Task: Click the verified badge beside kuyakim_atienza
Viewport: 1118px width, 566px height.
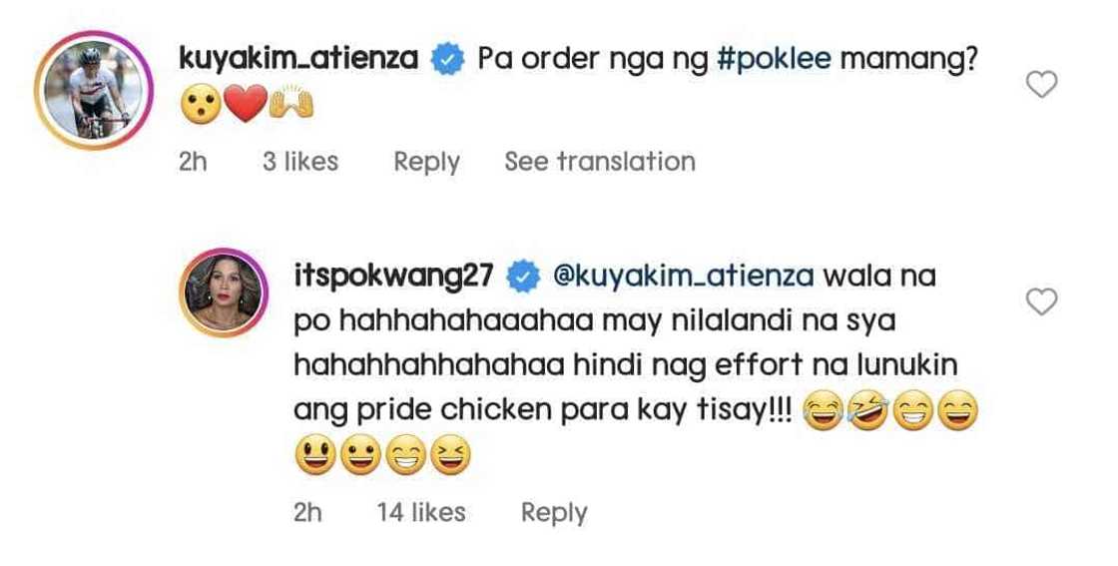Action: point(445,61)
